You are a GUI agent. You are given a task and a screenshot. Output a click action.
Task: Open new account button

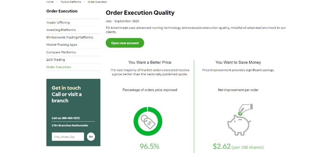[x=125, y=43]
